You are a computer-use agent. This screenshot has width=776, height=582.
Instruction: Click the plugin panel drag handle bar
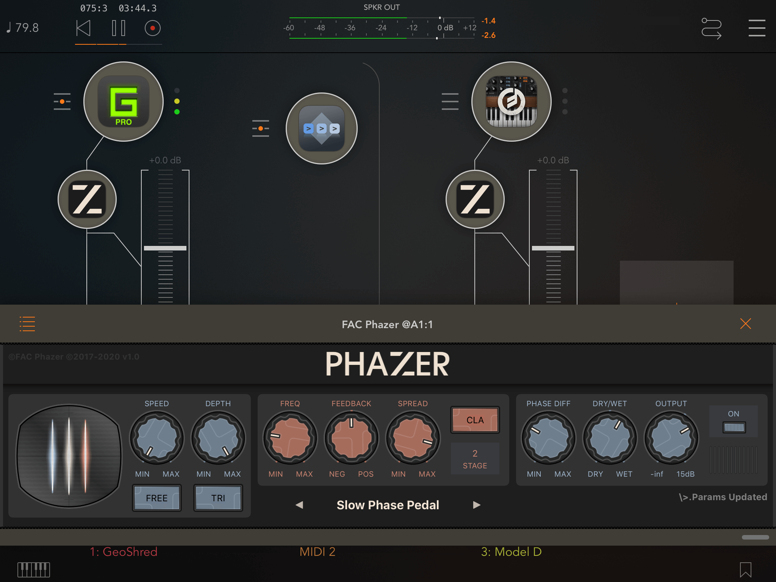(x=755, y=537)
